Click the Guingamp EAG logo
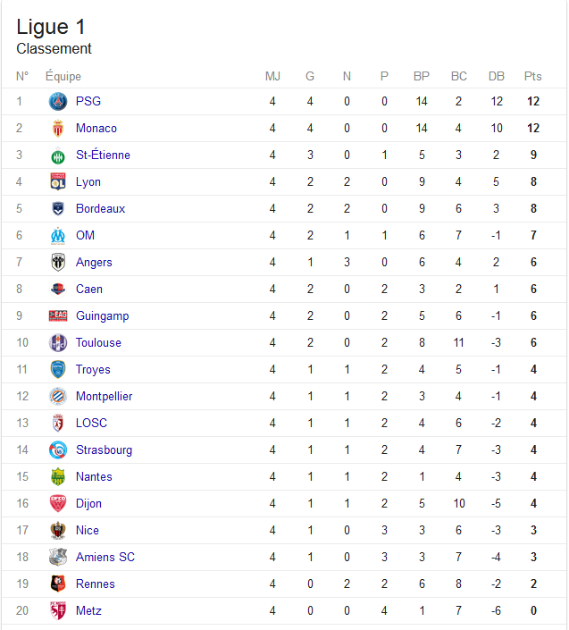569x630 pixels. pos(58,315)
